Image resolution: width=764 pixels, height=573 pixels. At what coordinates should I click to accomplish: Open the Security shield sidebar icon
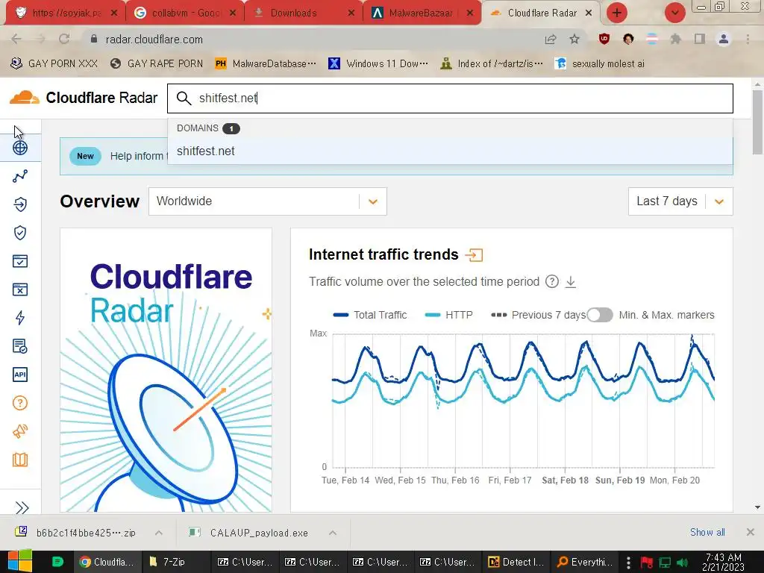click(x=20, y=233)
